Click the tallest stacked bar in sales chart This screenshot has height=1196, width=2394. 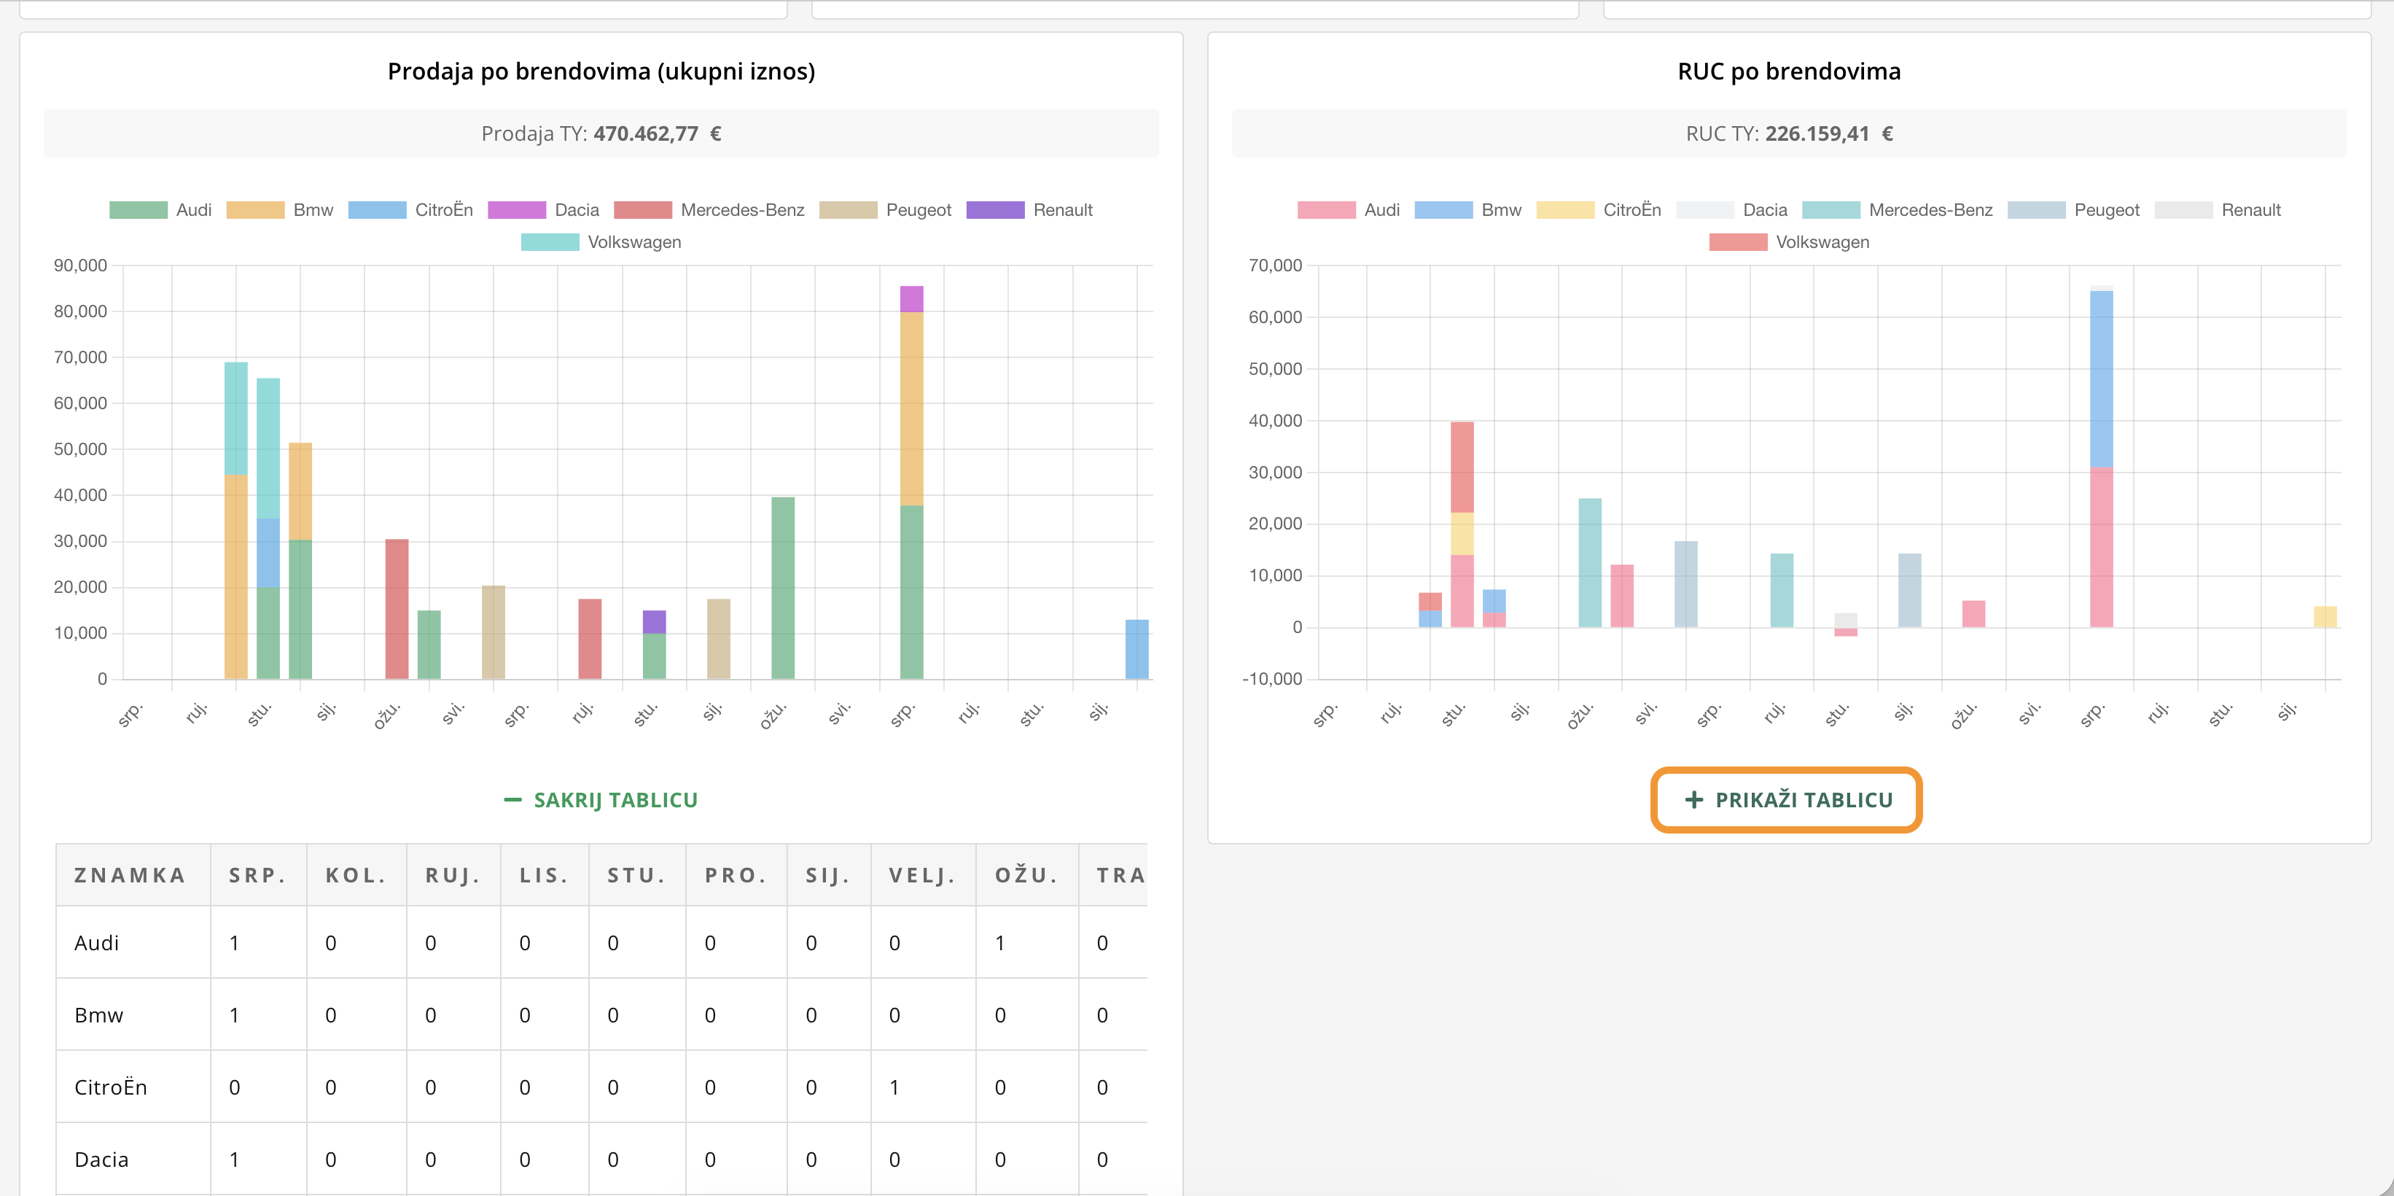(912, 484)
